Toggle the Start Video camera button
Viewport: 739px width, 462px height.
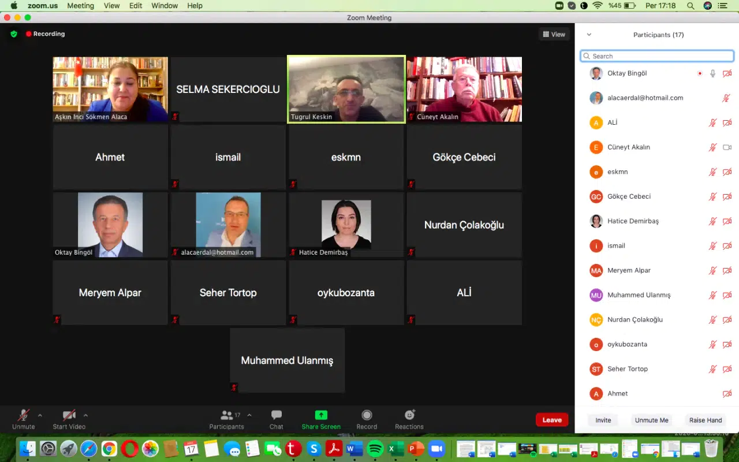click(69, 415)
